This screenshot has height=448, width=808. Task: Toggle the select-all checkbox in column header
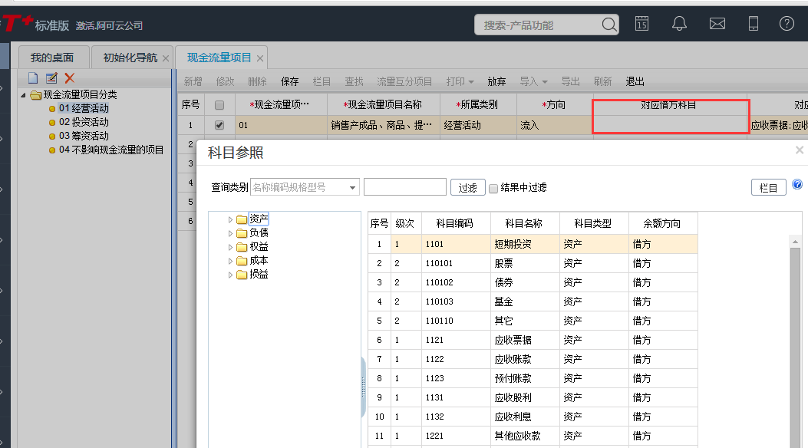[x=219, y=105]
